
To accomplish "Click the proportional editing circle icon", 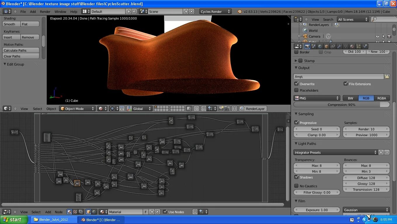I will (196, 108).
